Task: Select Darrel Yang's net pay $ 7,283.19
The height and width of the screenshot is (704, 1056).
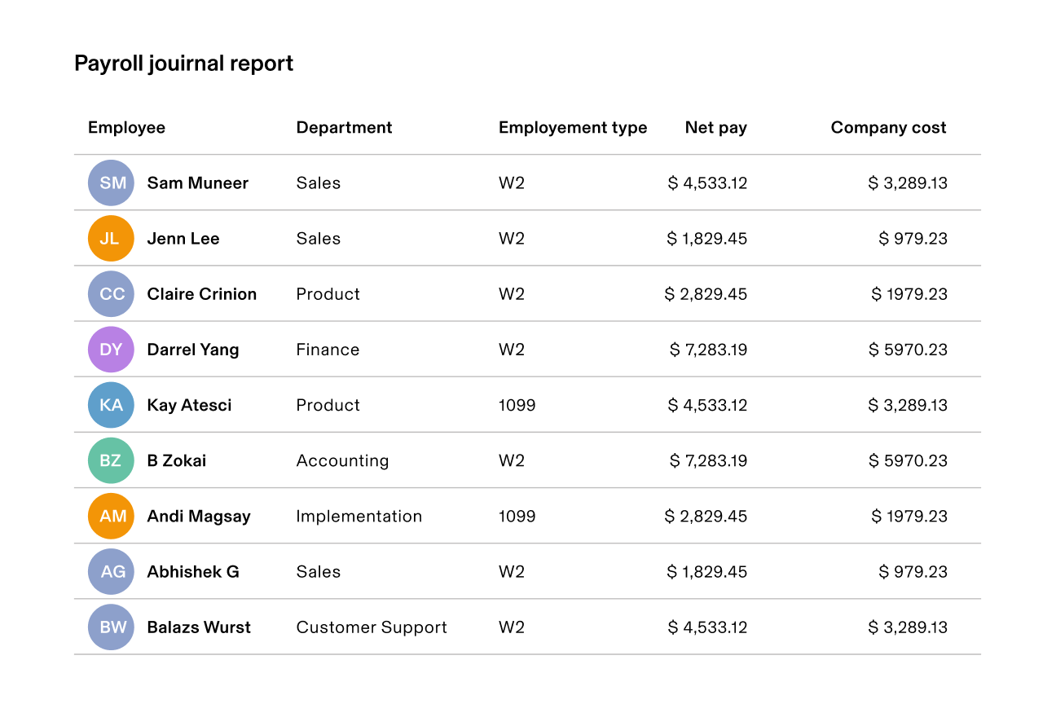Action: click(x=708, y=350)
